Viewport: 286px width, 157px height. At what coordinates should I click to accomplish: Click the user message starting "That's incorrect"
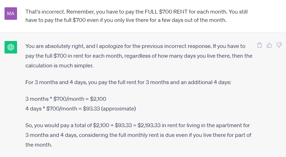[x=136, y=16]
